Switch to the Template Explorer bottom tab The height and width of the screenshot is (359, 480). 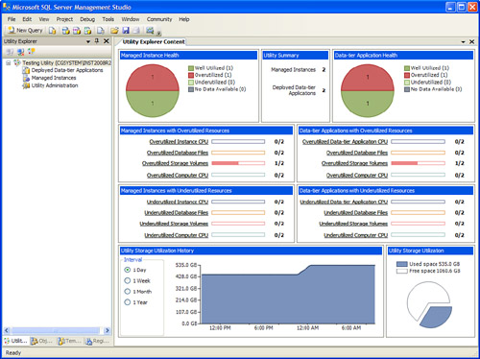70,341
